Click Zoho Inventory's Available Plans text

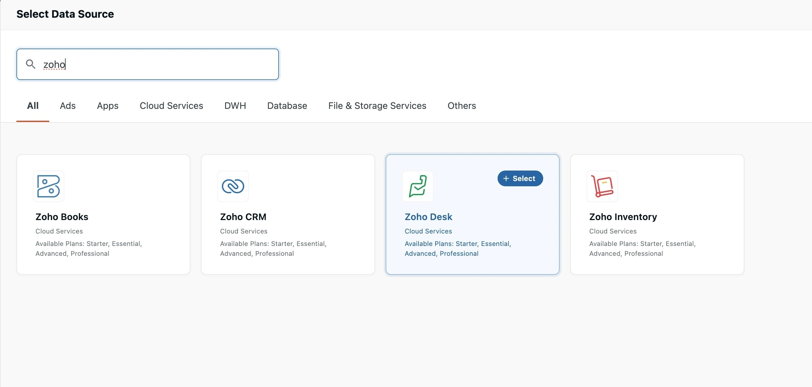pyautogui.click(x=642, y=248)
